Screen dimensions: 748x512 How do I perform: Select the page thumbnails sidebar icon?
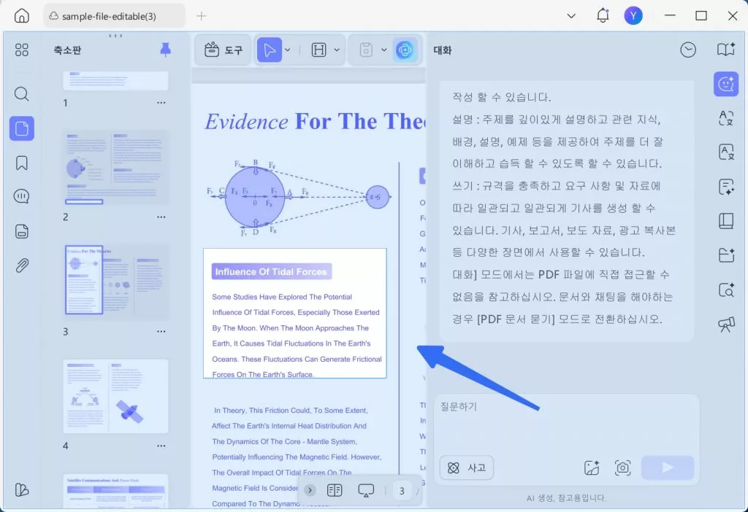click(x=21, y=128)
